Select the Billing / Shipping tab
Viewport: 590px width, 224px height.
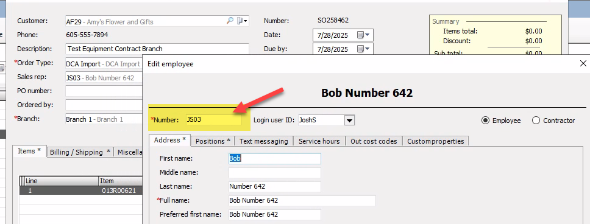point(80,152)
